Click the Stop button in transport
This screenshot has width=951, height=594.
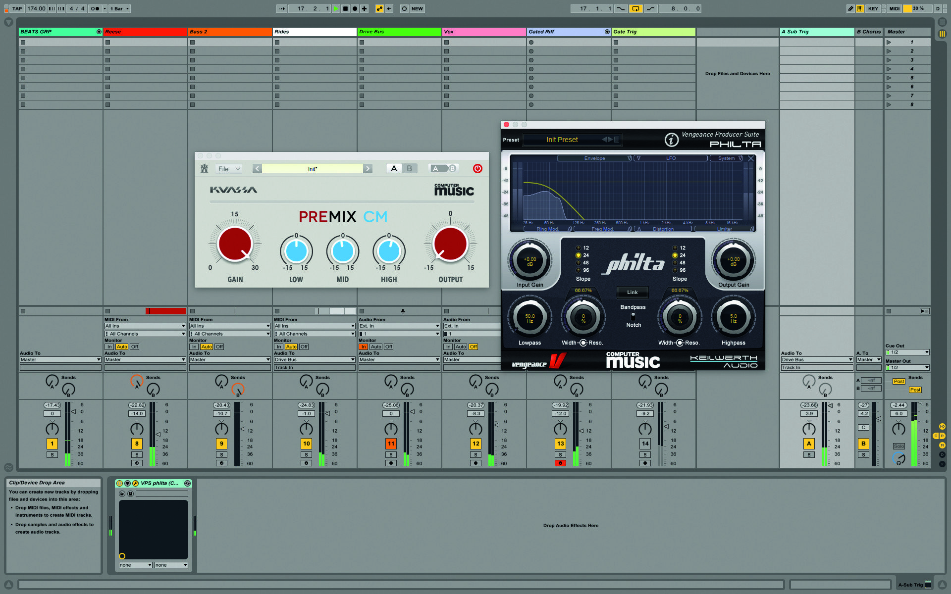click(346, 8)
